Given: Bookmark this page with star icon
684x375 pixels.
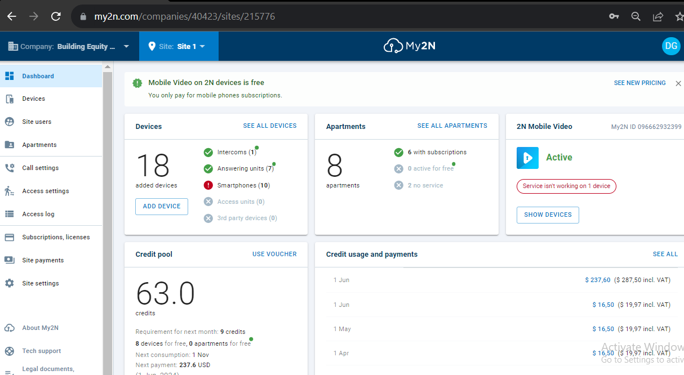Looking at the screenshot, I should pyautogui.click(x=679, y=16).
